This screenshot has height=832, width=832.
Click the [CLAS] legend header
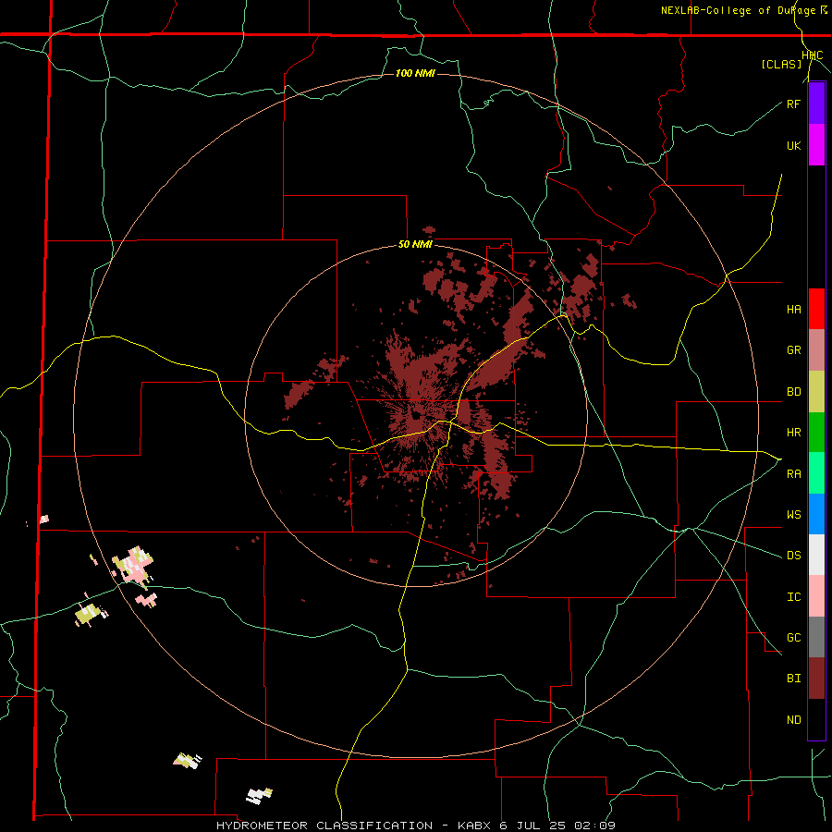click(x=781, y=64)
